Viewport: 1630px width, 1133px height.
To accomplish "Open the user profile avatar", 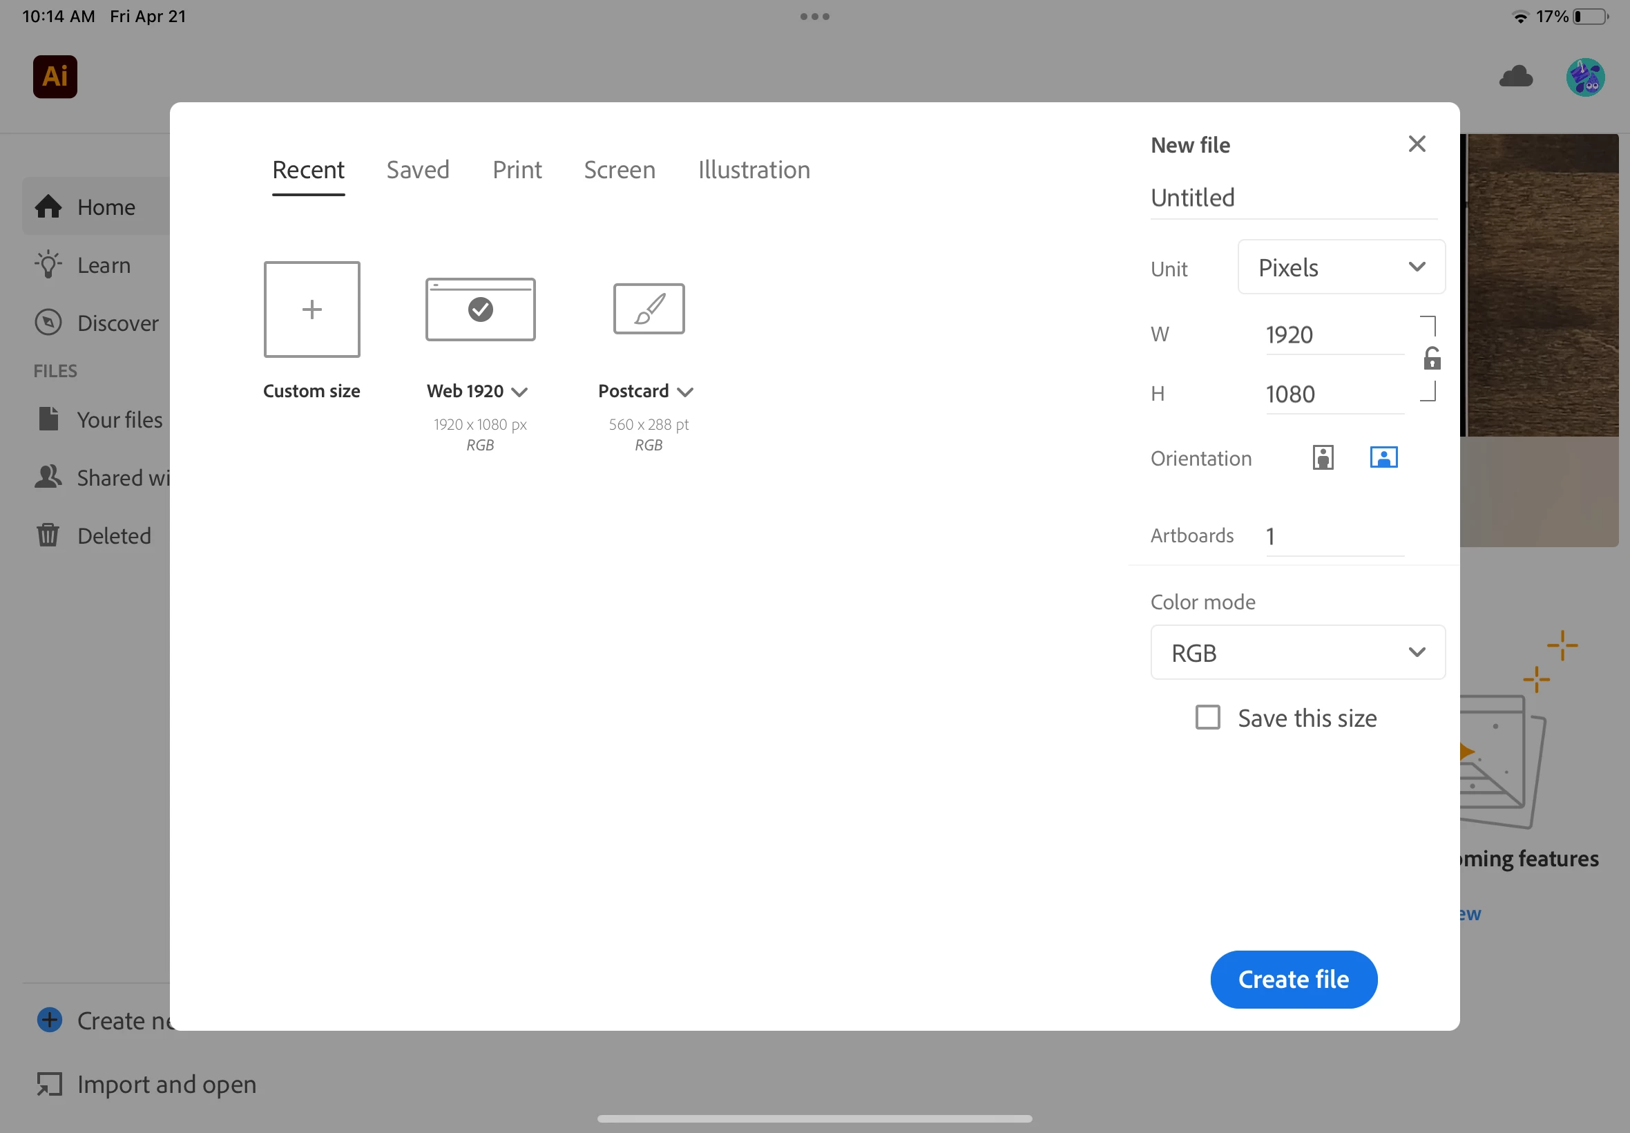I will click(x=1584, y=77).
